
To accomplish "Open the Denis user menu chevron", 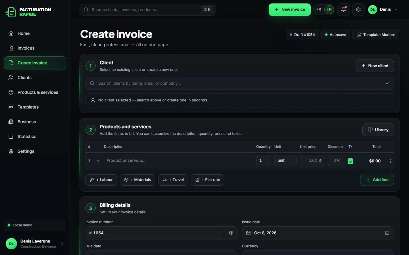I will 396,10.
